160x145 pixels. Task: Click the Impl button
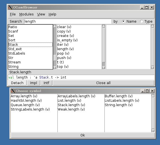point(33,83)
